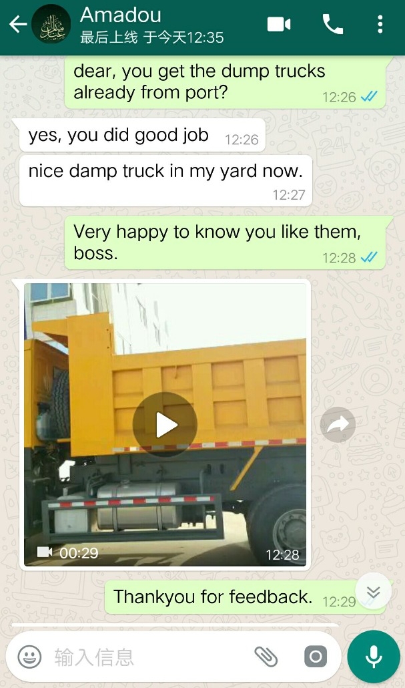The height and width of the screenshot is (688, 405).
Task: Tap the back arrow to leave chat
Action: click(x=18, y=25)
